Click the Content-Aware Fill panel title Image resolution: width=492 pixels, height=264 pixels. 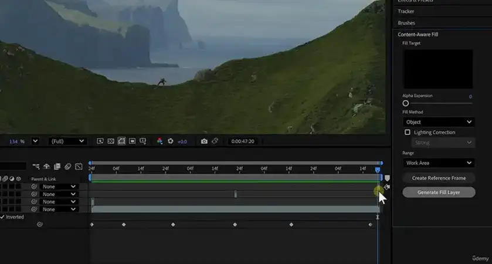(x=418, y=35)
